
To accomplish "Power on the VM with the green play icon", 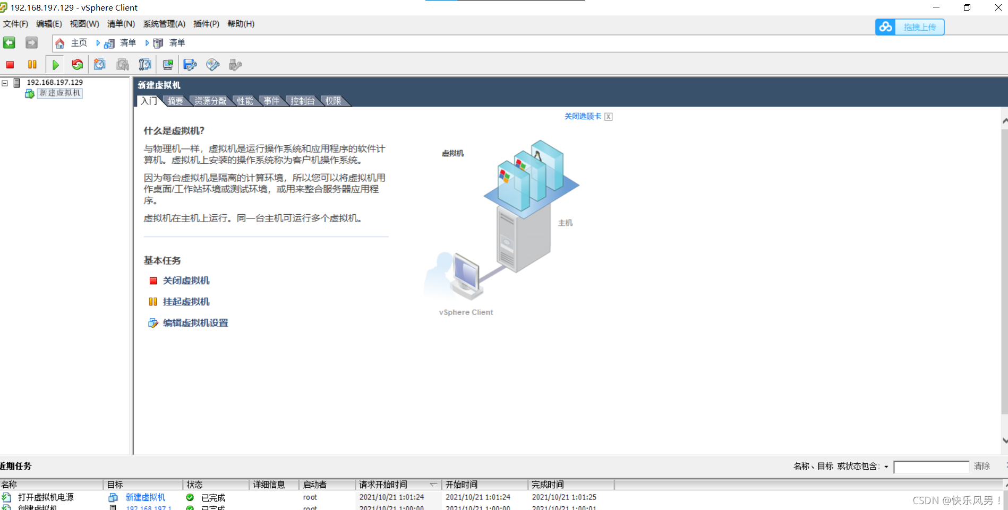I will click(55, 65).
